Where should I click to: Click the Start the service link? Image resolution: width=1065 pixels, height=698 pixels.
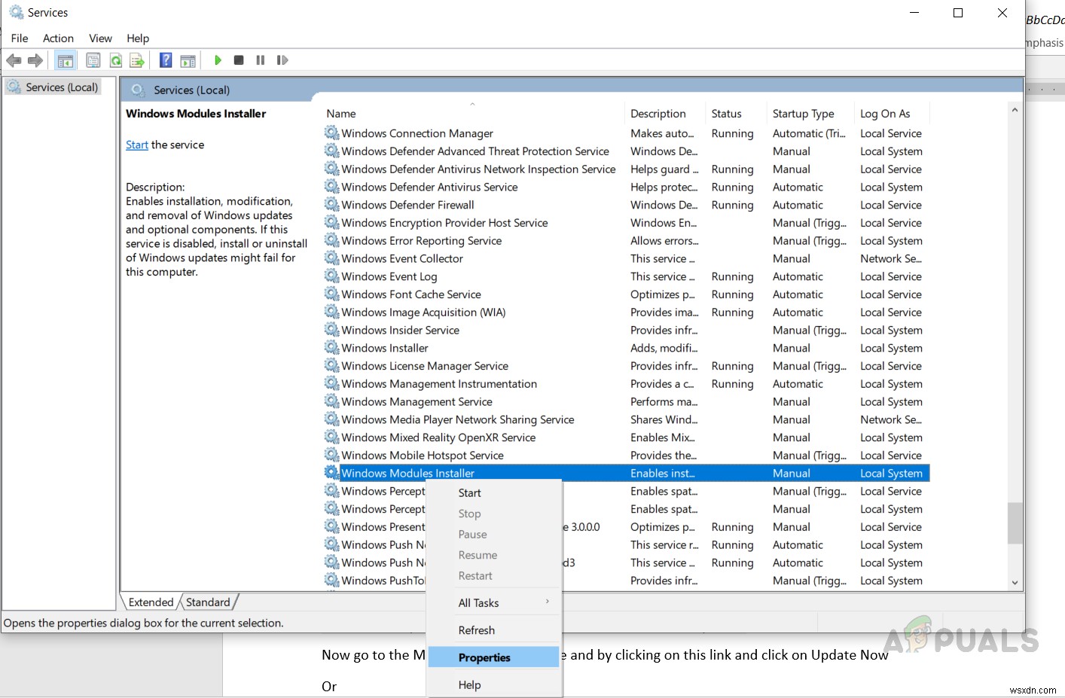(137, 145)
